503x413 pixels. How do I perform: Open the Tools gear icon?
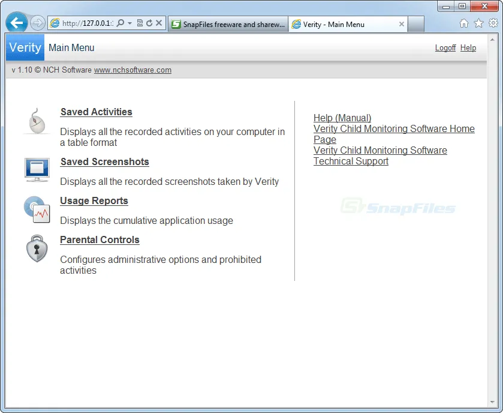pos(493,23)
